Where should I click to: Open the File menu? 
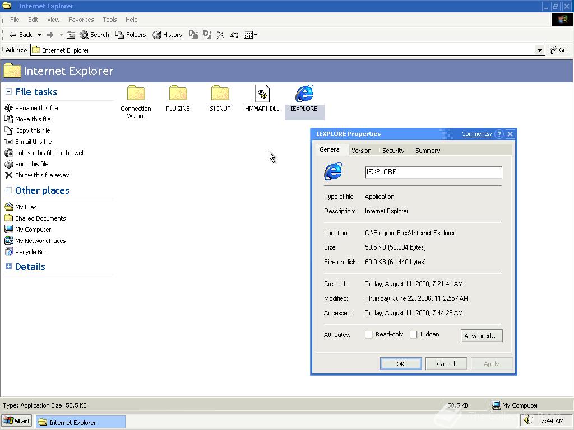point(15,20)
